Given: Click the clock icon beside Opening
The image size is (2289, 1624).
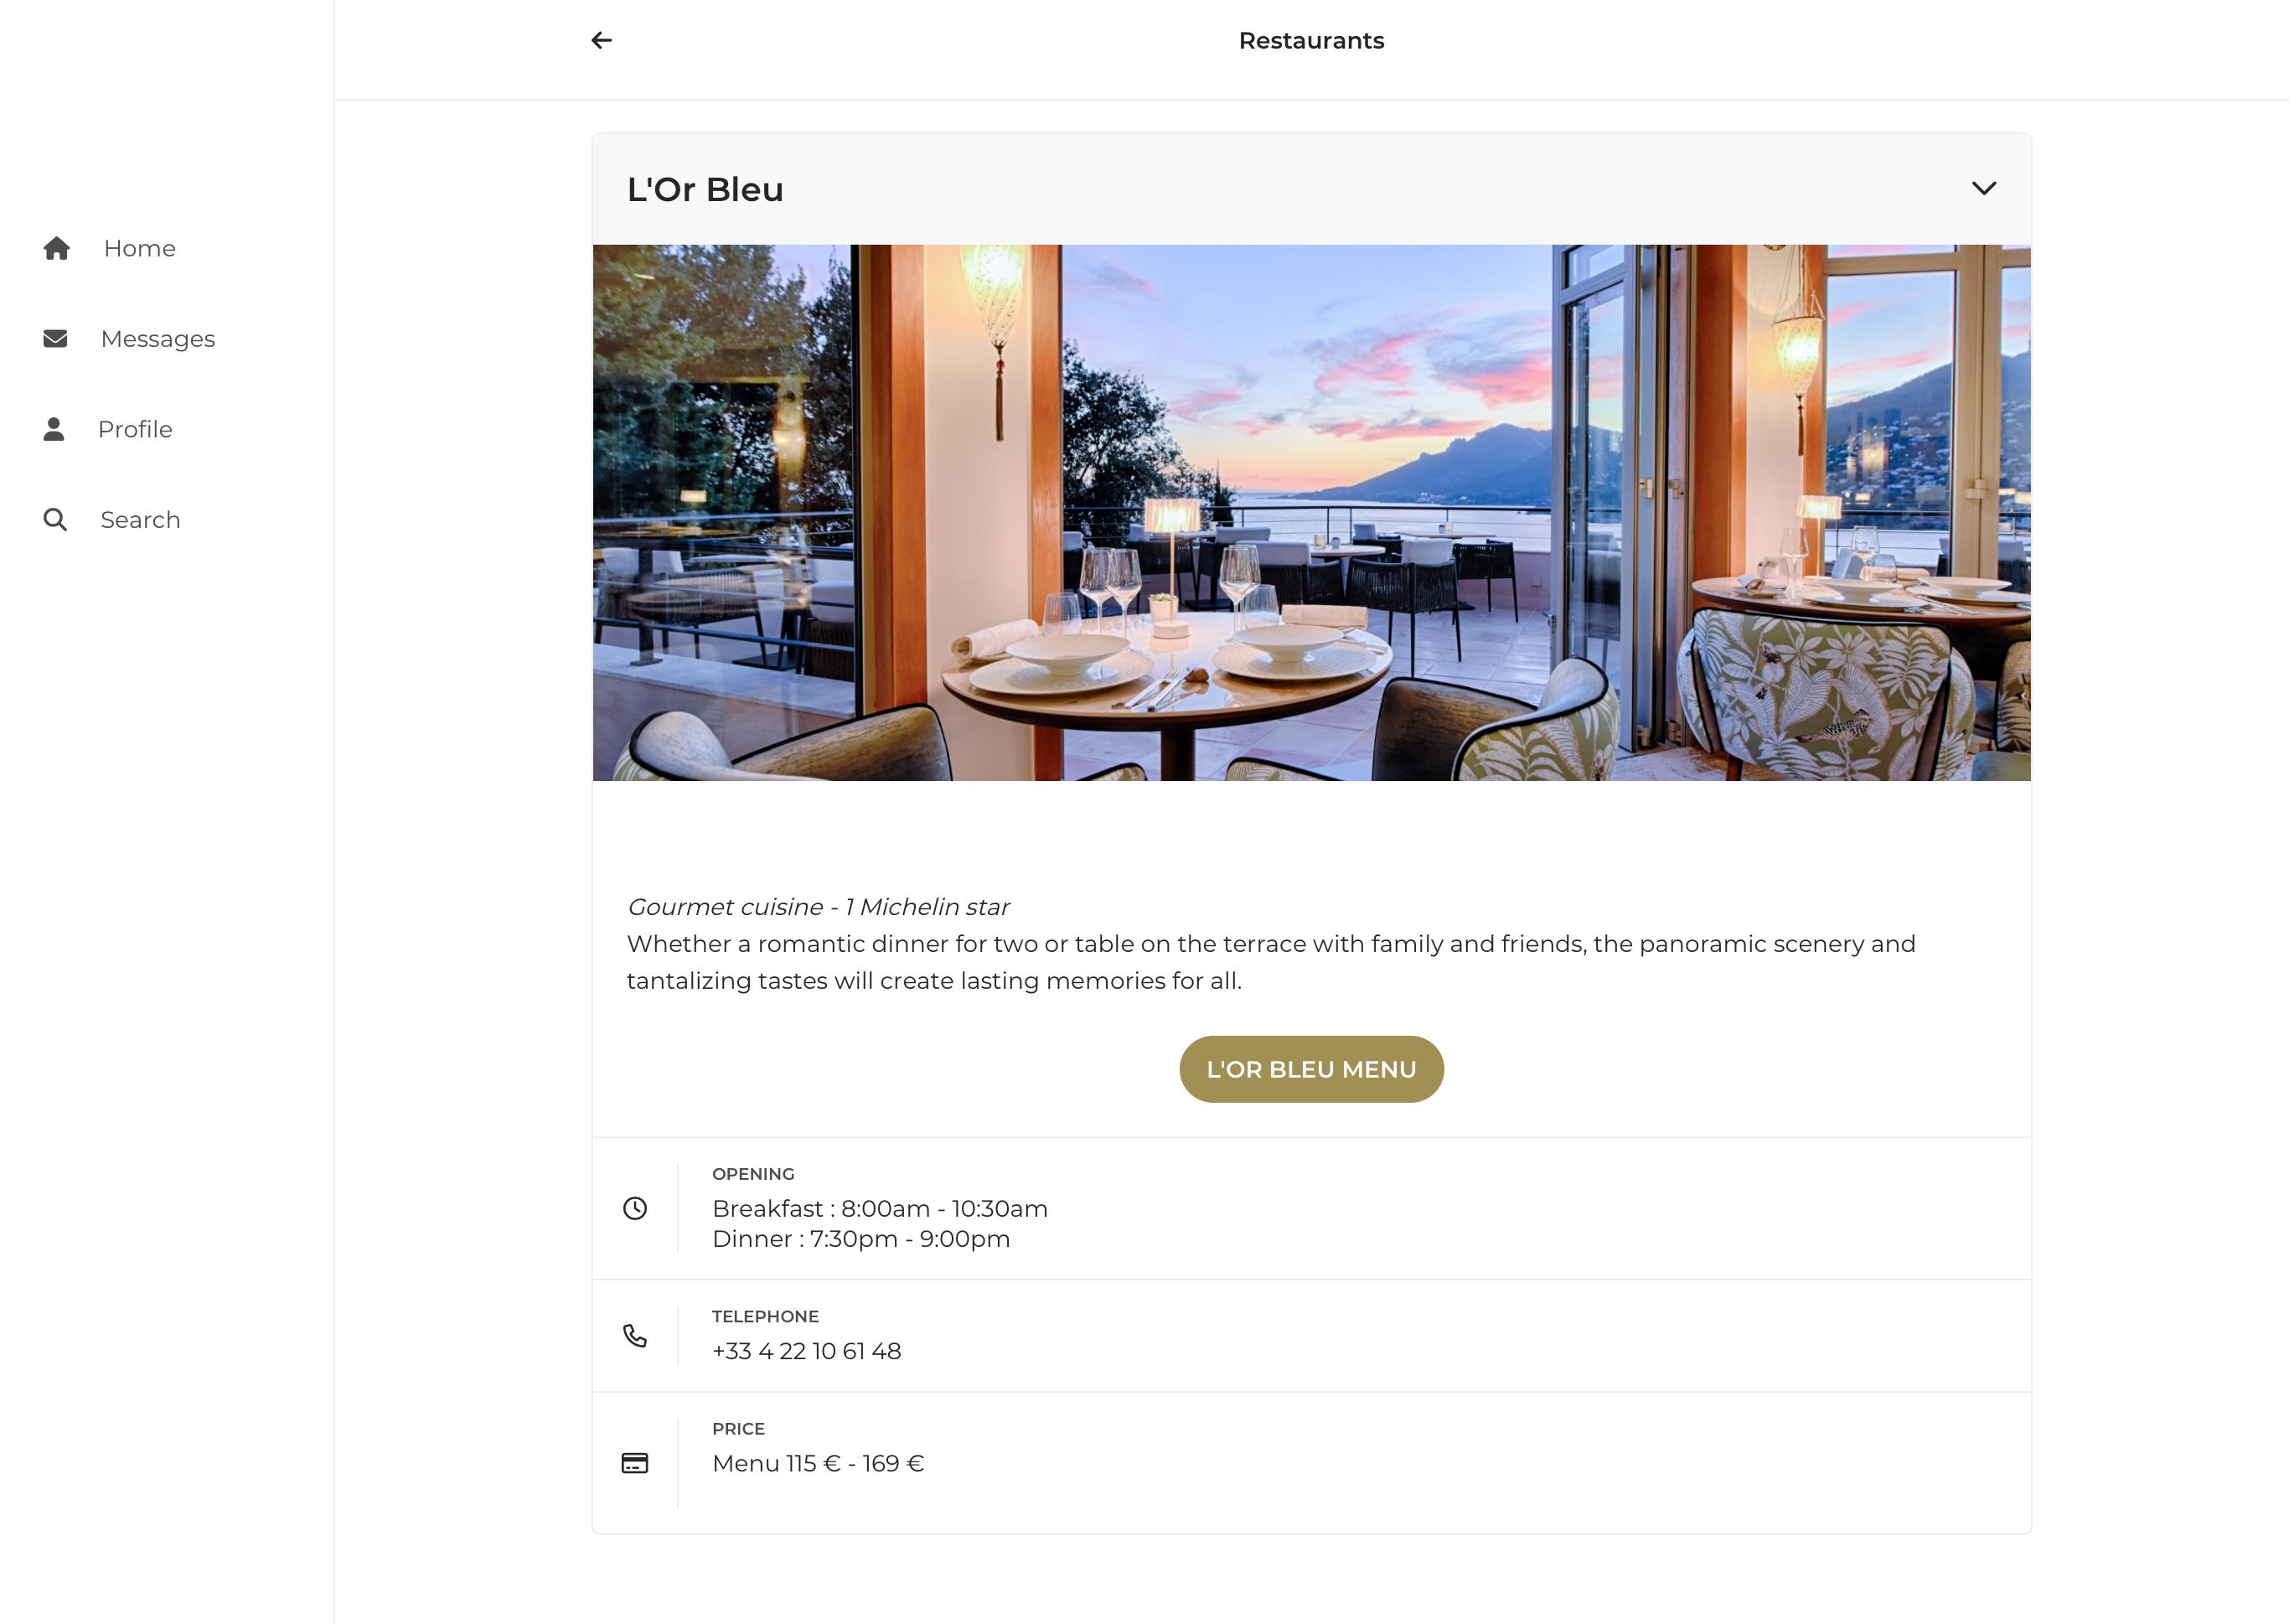Looking at the screenshot, I should point(635,1208).
